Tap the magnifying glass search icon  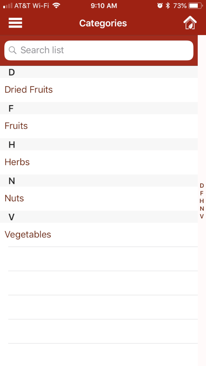[13, 50]
